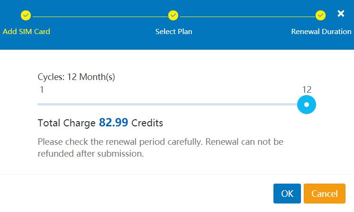Click the slider maximum label 12
The height and width of the screenshot is (212, 354).
(x=307, y=89)
